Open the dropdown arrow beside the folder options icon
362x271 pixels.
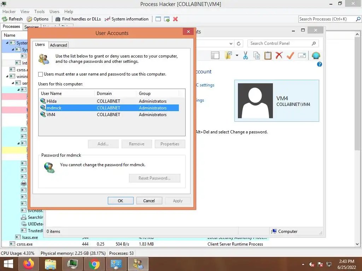(x=237, y=55)
